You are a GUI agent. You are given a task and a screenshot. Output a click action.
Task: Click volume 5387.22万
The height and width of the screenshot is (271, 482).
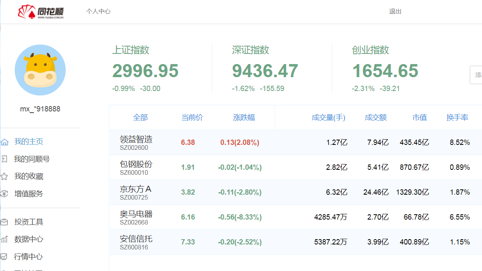pyautogui.click(x=331, y=242)
